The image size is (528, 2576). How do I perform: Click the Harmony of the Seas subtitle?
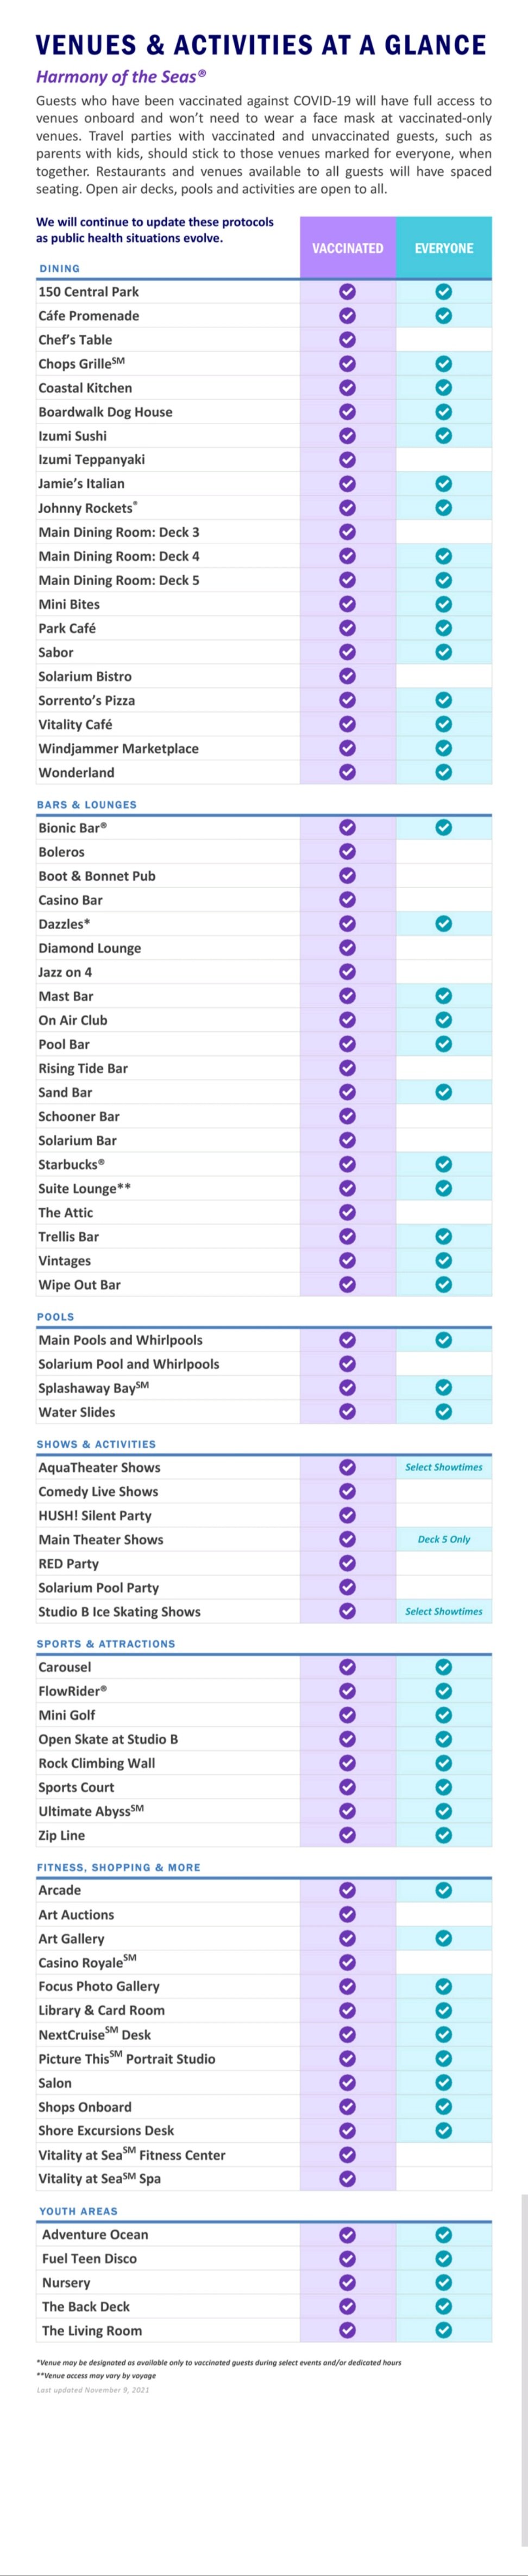[121, 76]
